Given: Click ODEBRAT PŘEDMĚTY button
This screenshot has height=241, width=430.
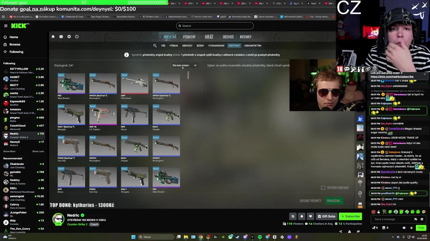Looking at the screenshot, I should 310,201.
